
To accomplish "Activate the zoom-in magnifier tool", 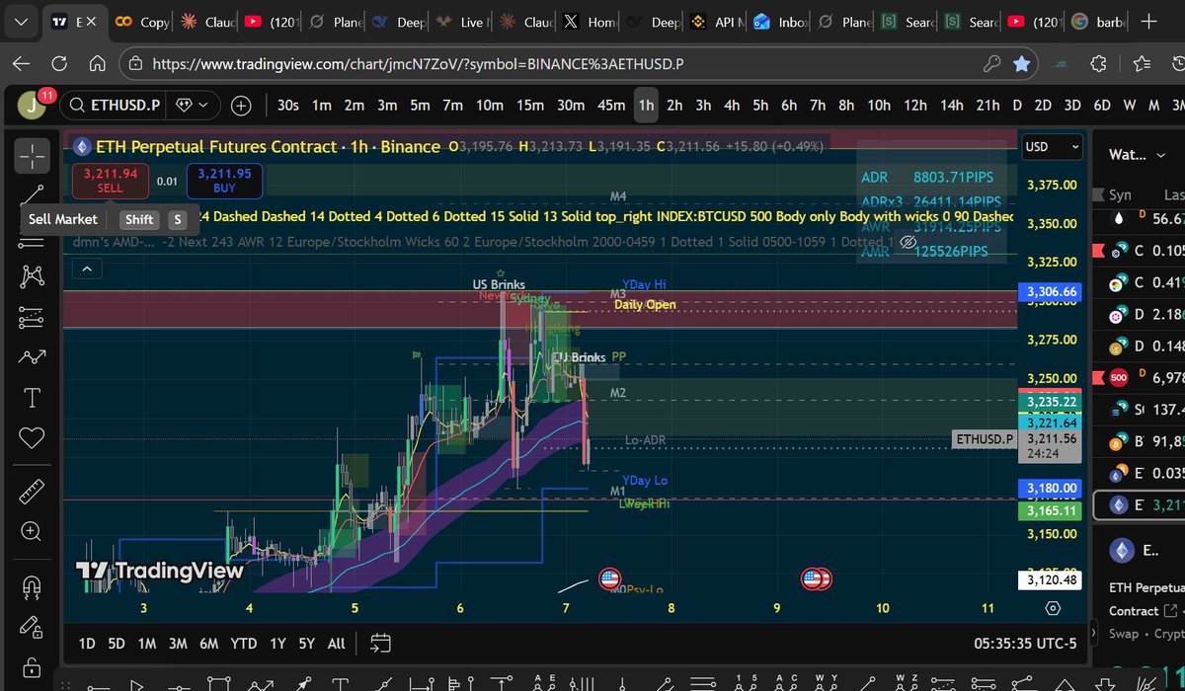I will 33,532.
